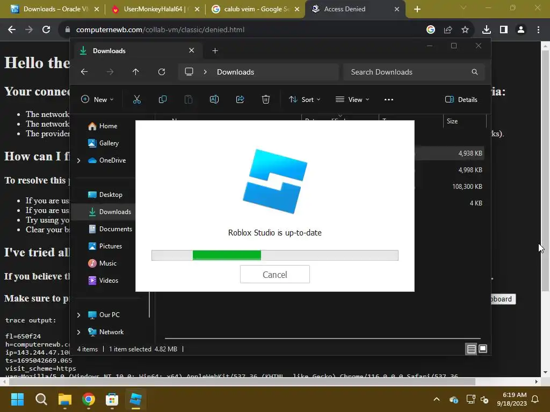Expand the address bar chevron before Downloads
Viewport: 550px width, 412px height.
pos(205,72)
